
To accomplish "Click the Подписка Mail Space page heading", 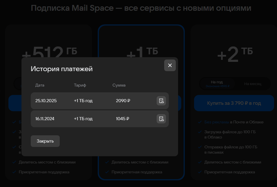I will [x=141, y=8].
